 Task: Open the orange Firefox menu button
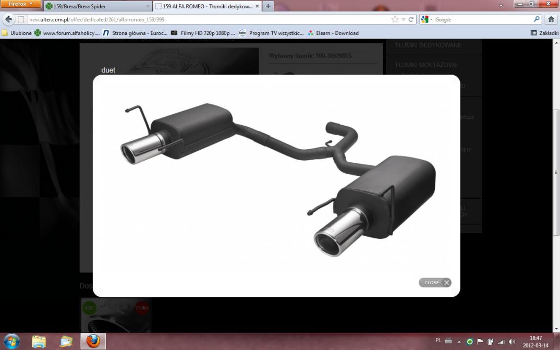(21, 4)
